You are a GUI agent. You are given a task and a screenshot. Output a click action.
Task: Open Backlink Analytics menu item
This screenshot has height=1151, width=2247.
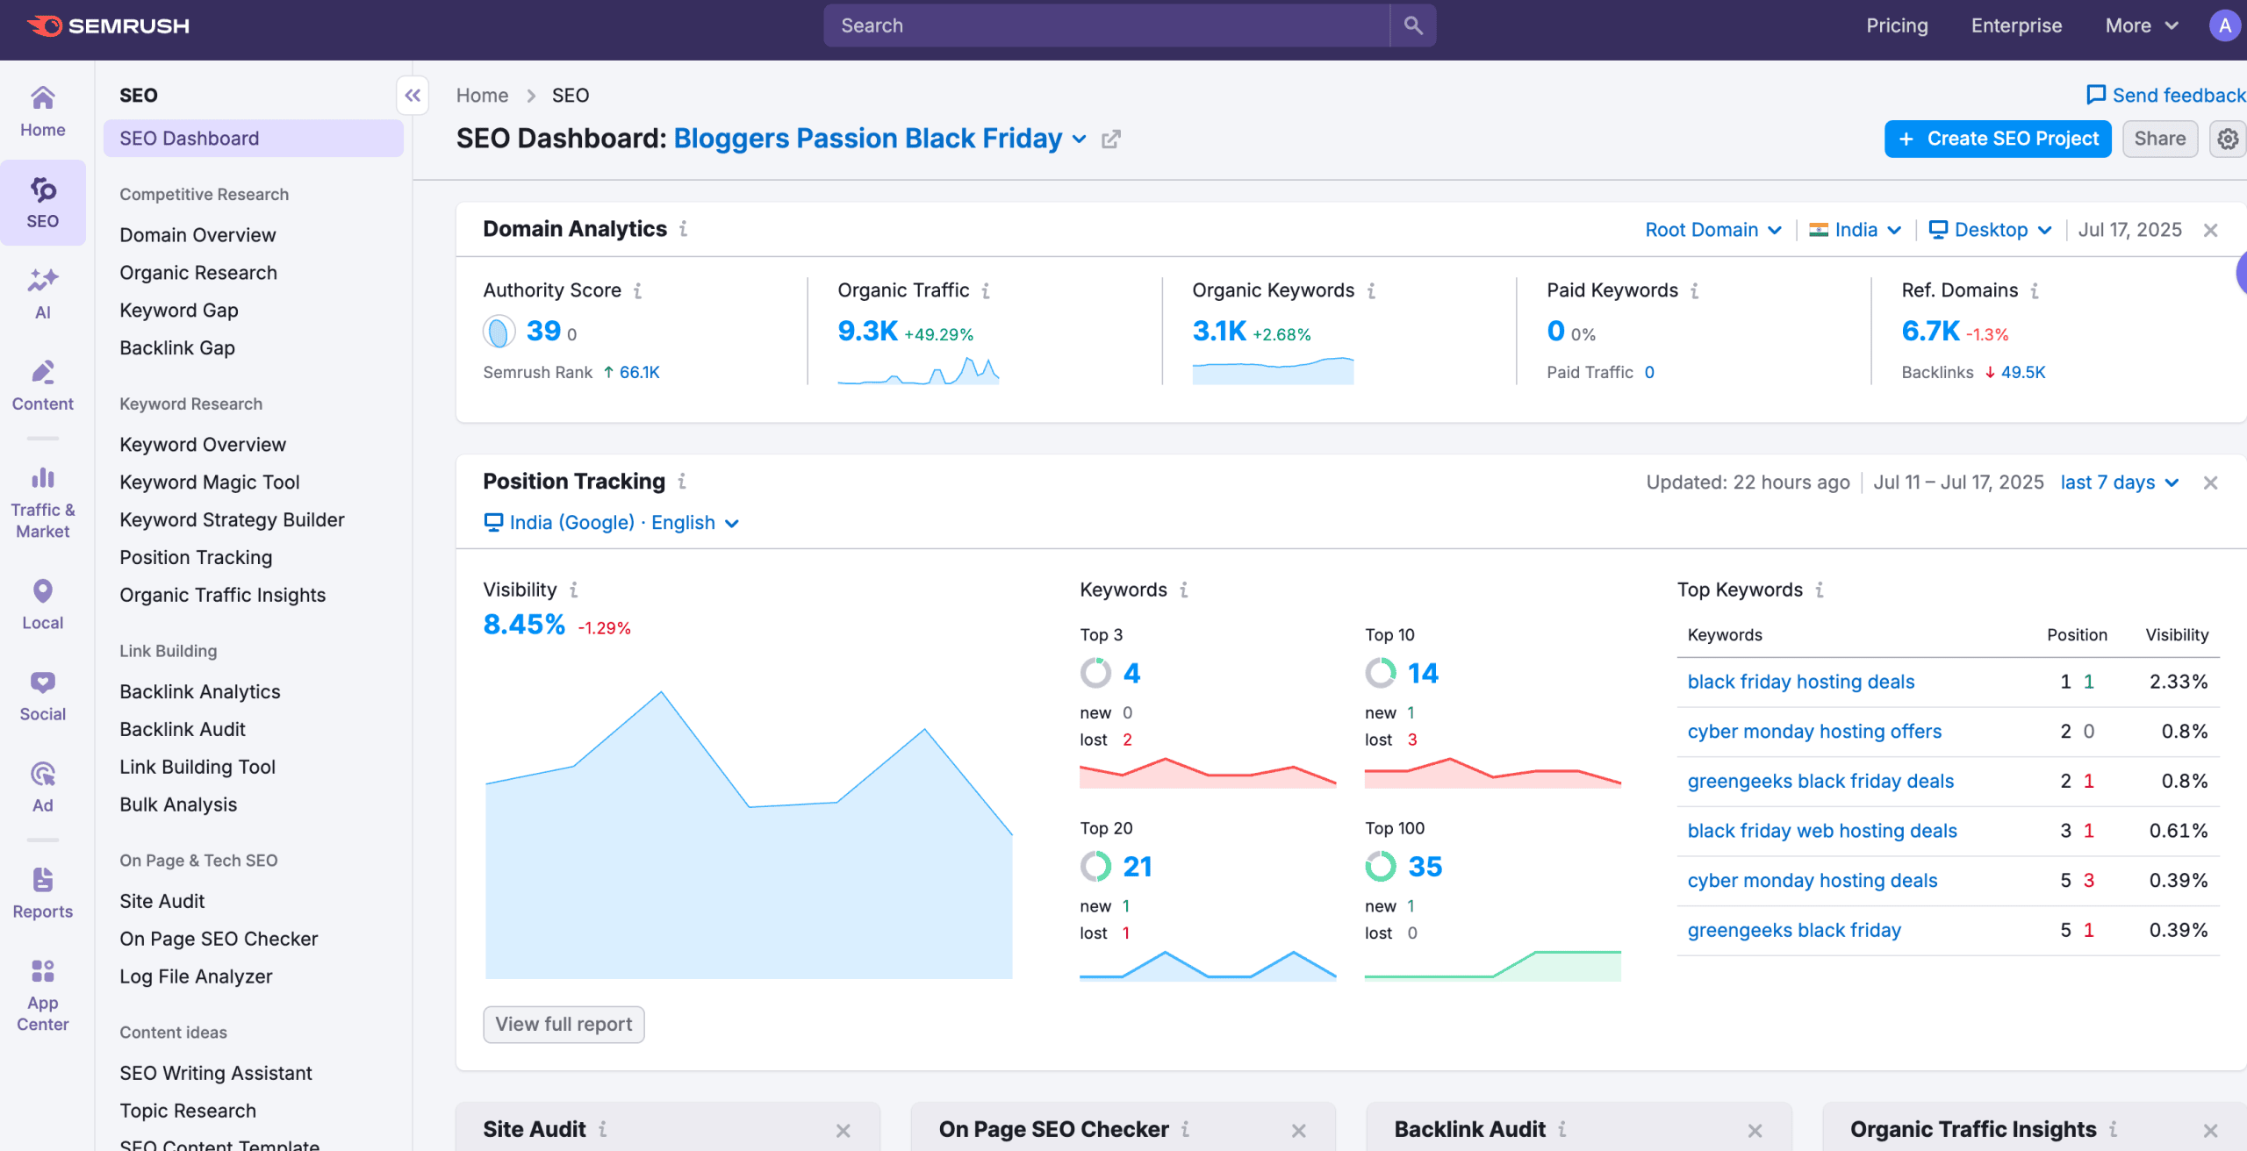(200, 692)
